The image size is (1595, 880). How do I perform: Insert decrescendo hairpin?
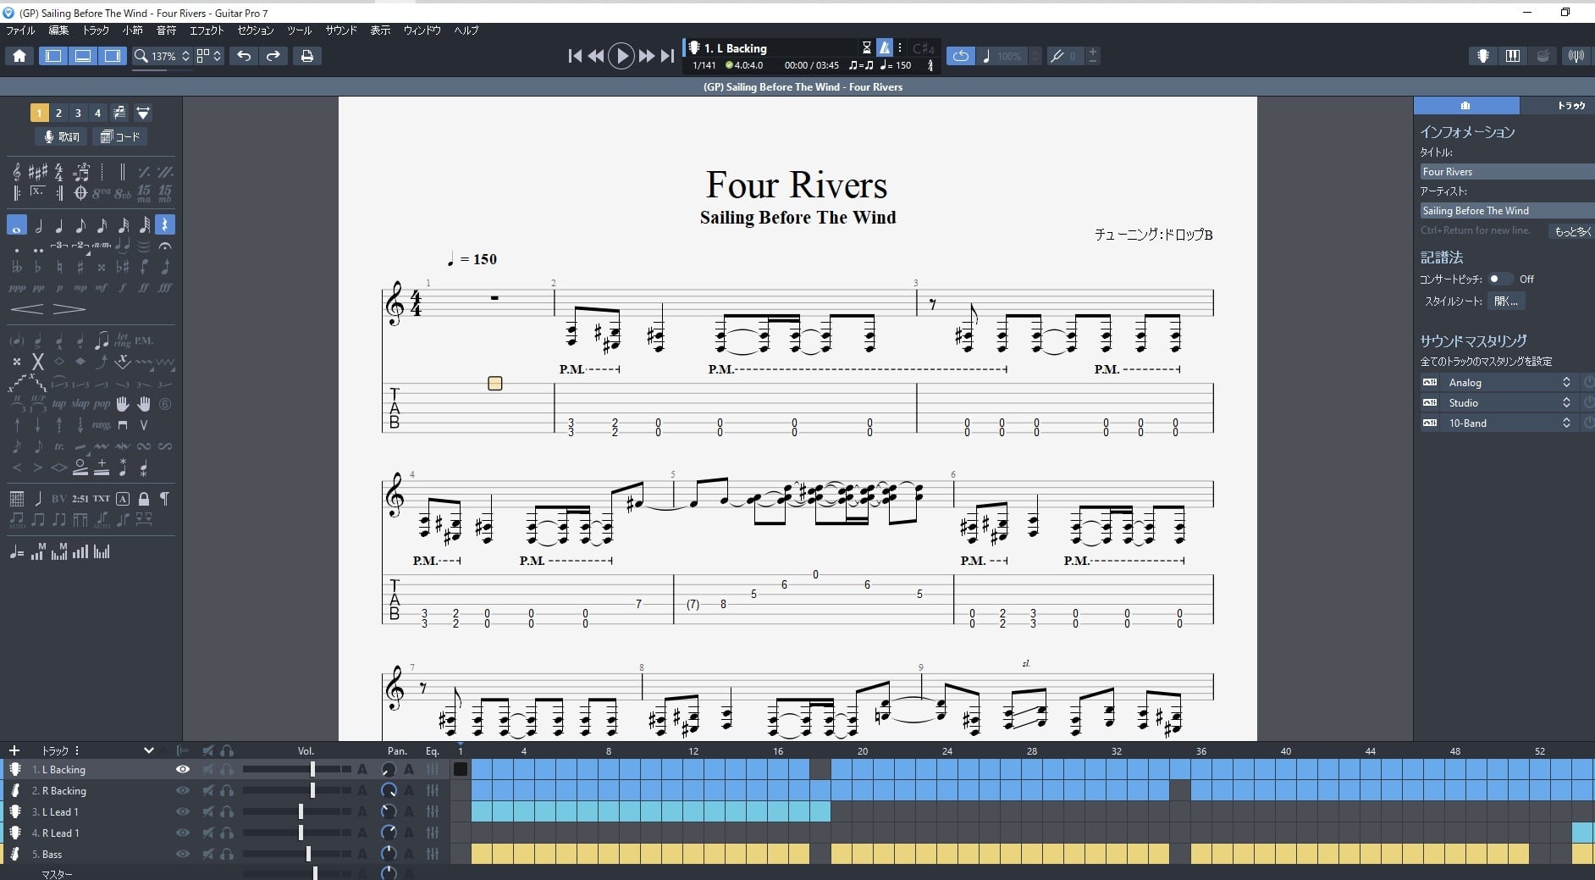(x=69, y=309)
